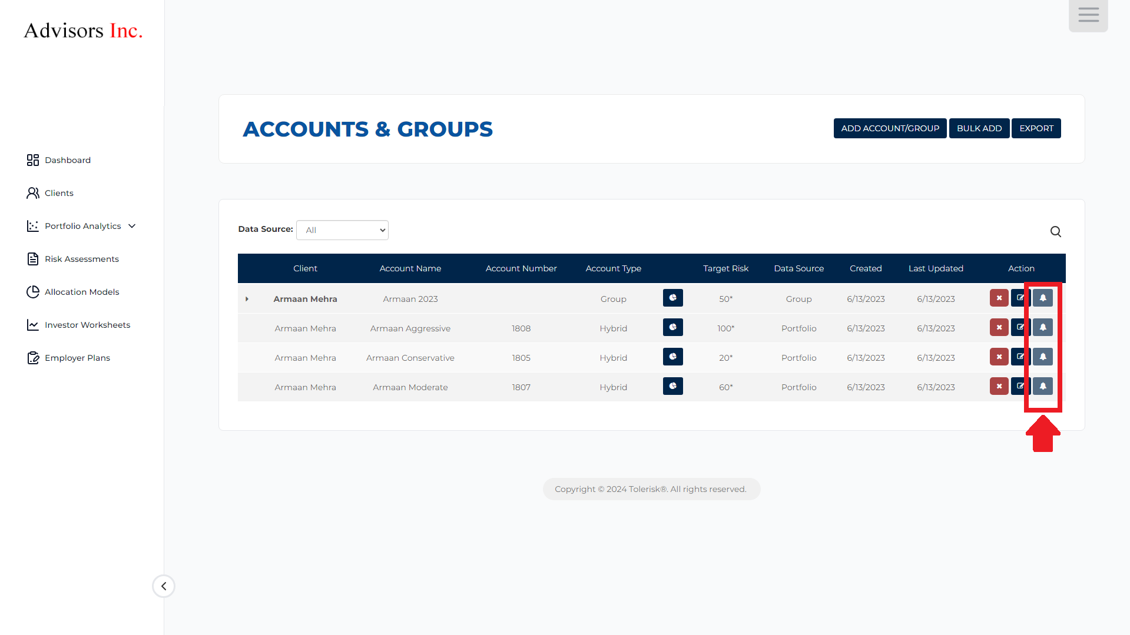
Task: Open the hamburger menu at top right
Action: pyautogui.click(x=1088, y=15)
